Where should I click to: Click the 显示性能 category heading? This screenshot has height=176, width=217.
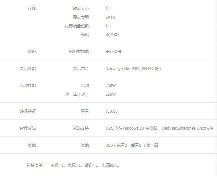point(28,69)
